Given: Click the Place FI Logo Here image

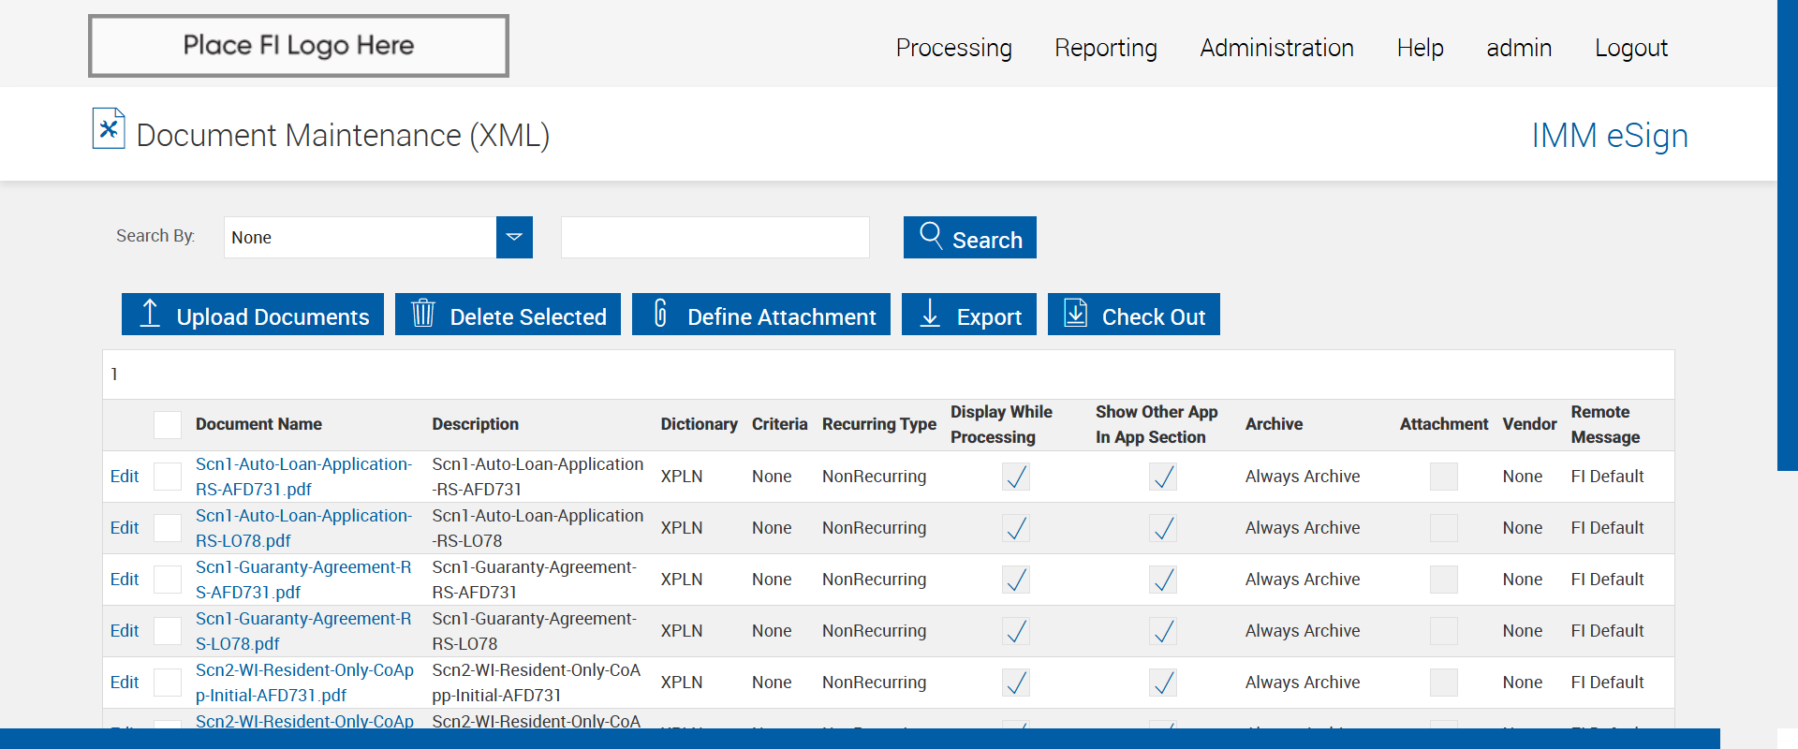Looking at the screenshot, I should tap(299, 46).
